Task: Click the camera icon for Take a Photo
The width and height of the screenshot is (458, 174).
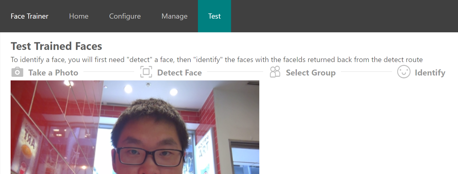Action: tap(17, 72)
